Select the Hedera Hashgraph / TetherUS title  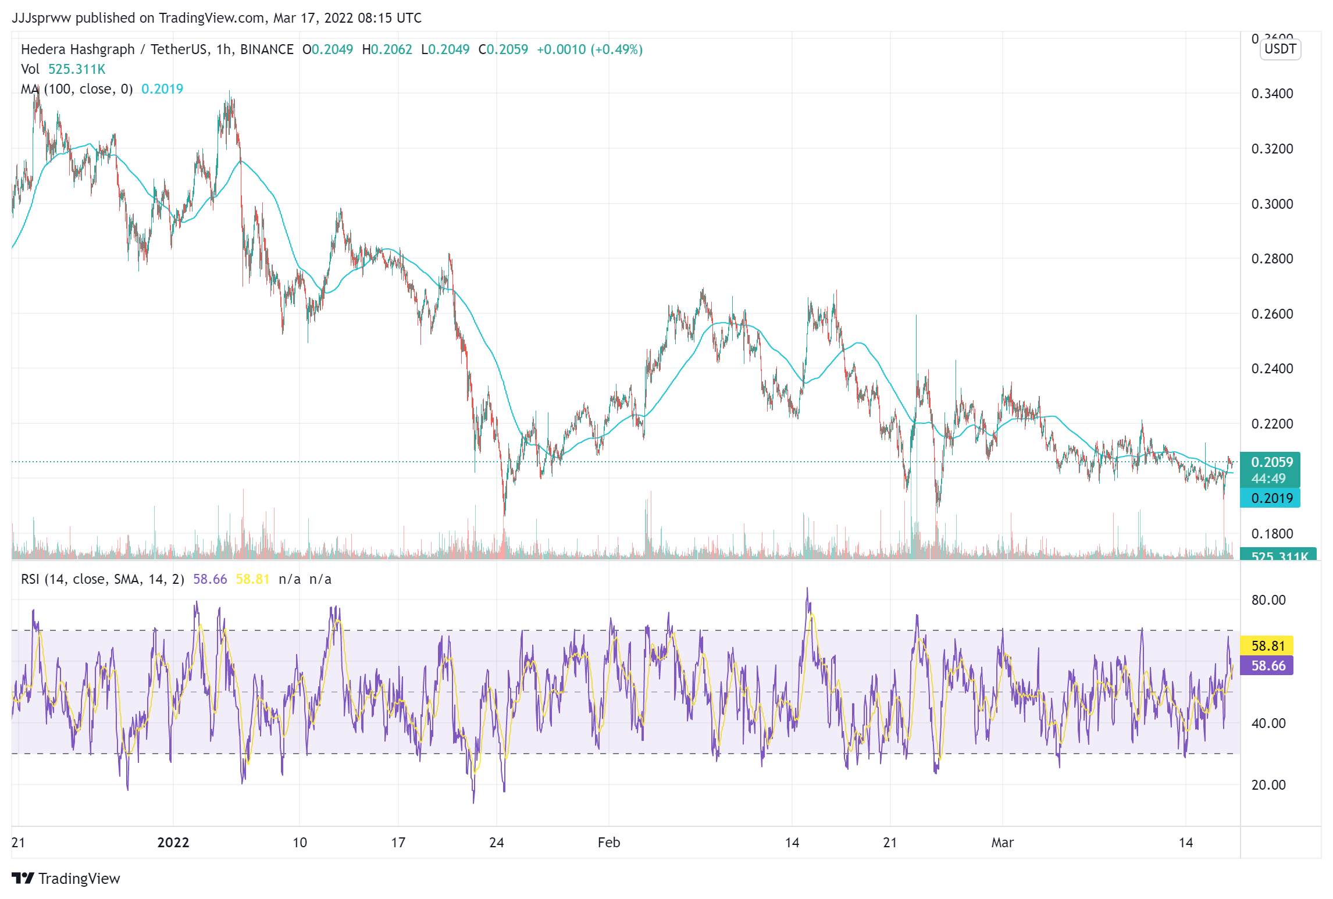157,49
